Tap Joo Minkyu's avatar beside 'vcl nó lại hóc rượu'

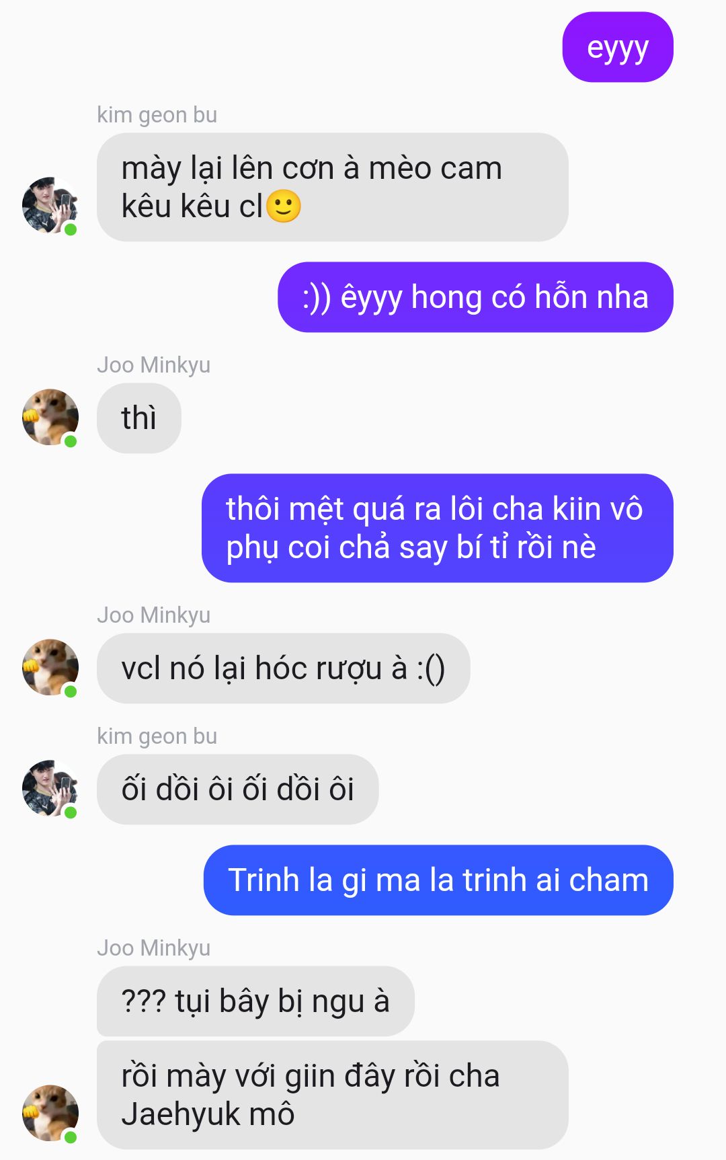pos(50,667)
